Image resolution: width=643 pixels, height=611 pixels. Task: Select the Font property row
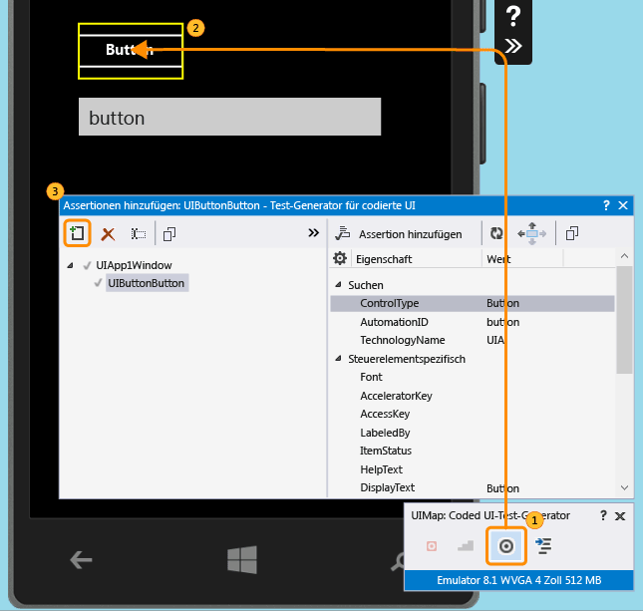tap(473, 377)
